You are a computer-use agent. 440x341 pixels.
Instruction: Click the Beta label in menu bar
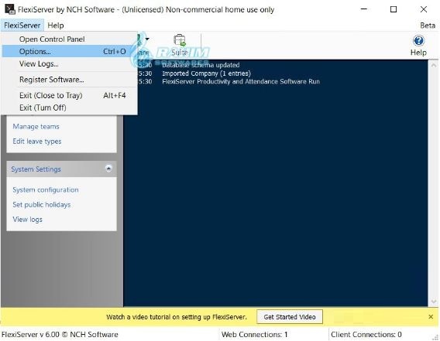pos(428,26)
